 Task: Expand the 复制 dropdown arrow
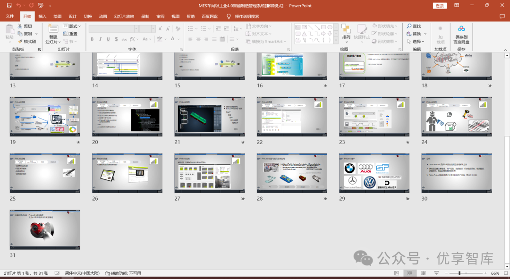36,34
